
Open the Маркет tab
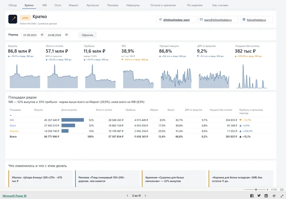coord(73,5)
